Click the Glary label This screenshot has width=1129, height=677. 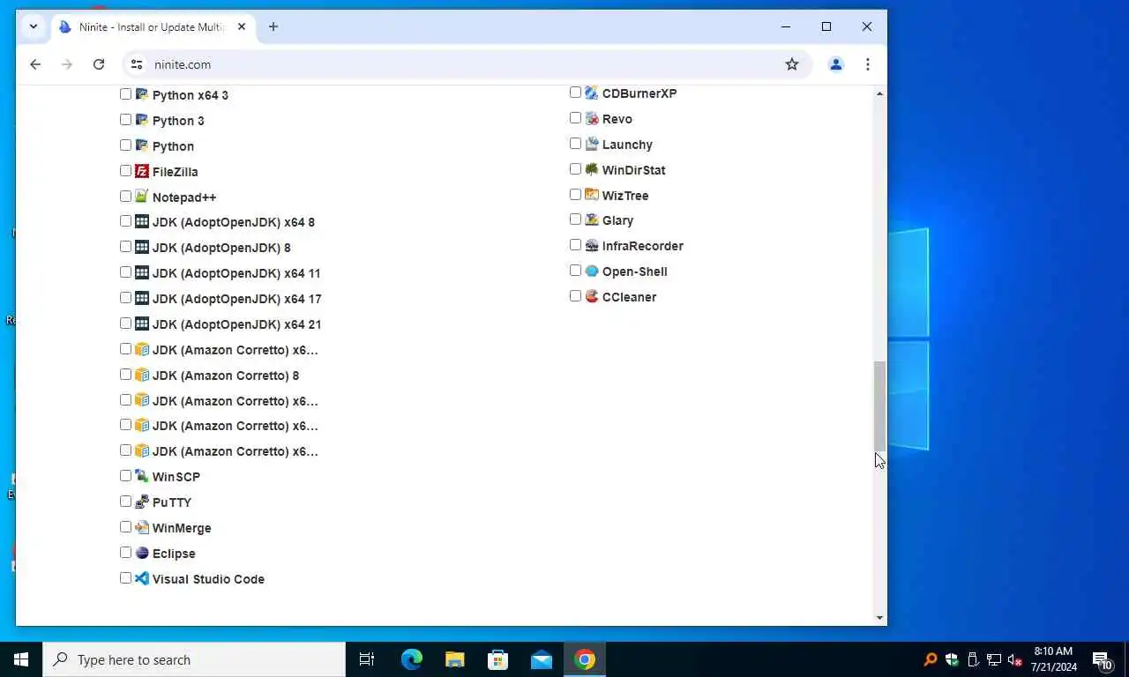pos(617,220)
